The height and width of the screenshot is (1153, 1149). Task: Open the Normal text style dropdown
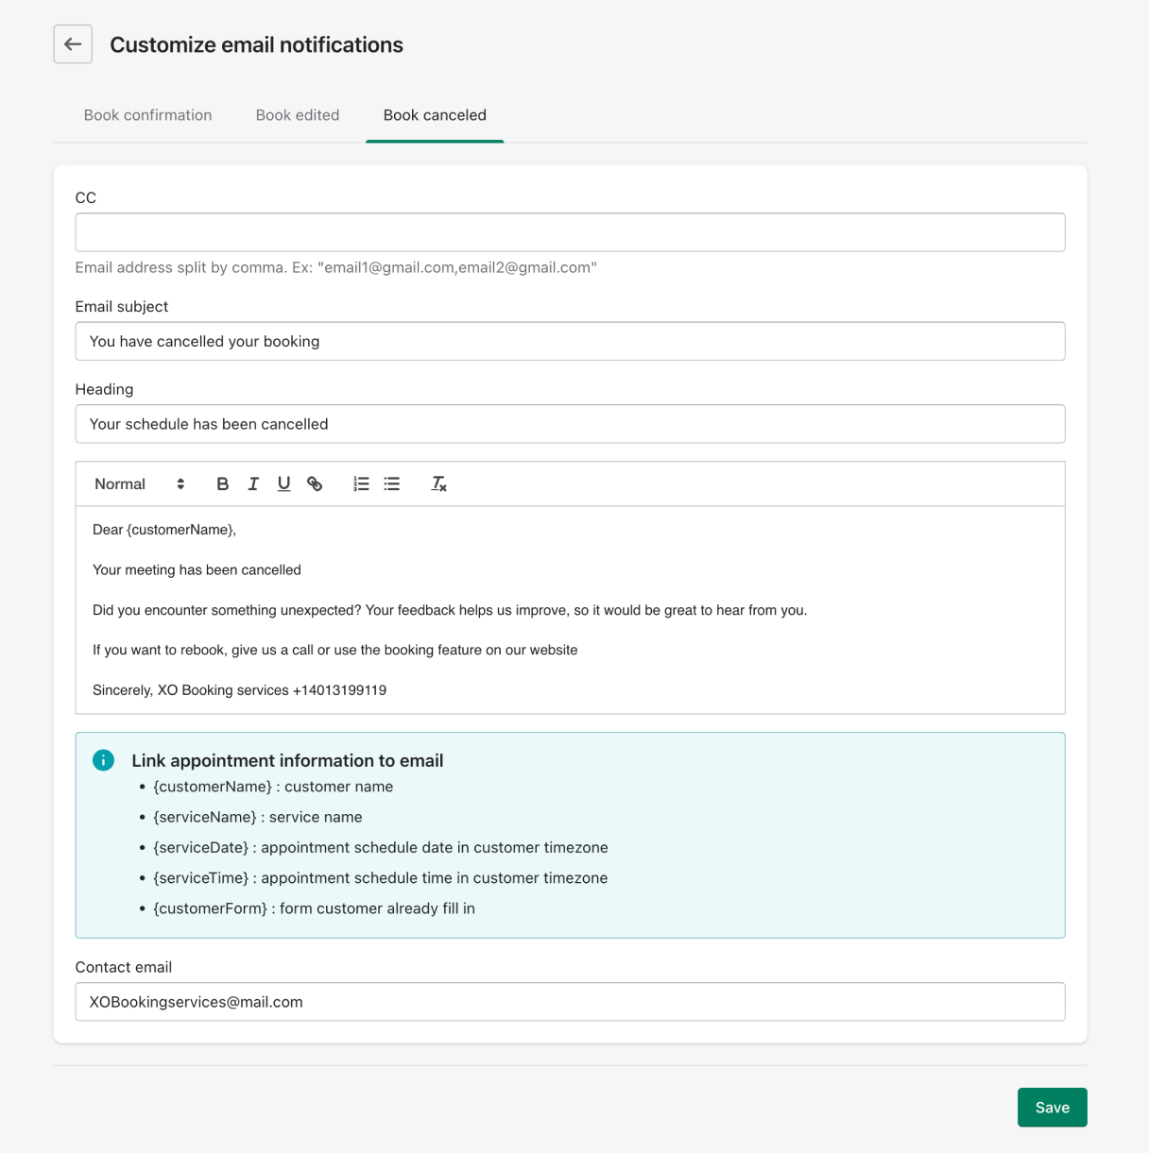point(139,484)
